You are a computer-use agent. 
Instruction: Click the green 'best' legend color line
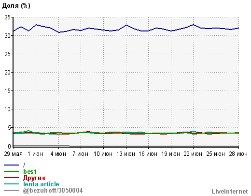(x=11, y=171)
